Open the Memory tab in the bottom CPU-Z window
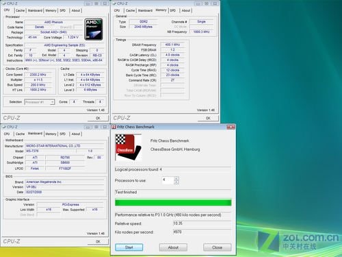 [51, 134]
